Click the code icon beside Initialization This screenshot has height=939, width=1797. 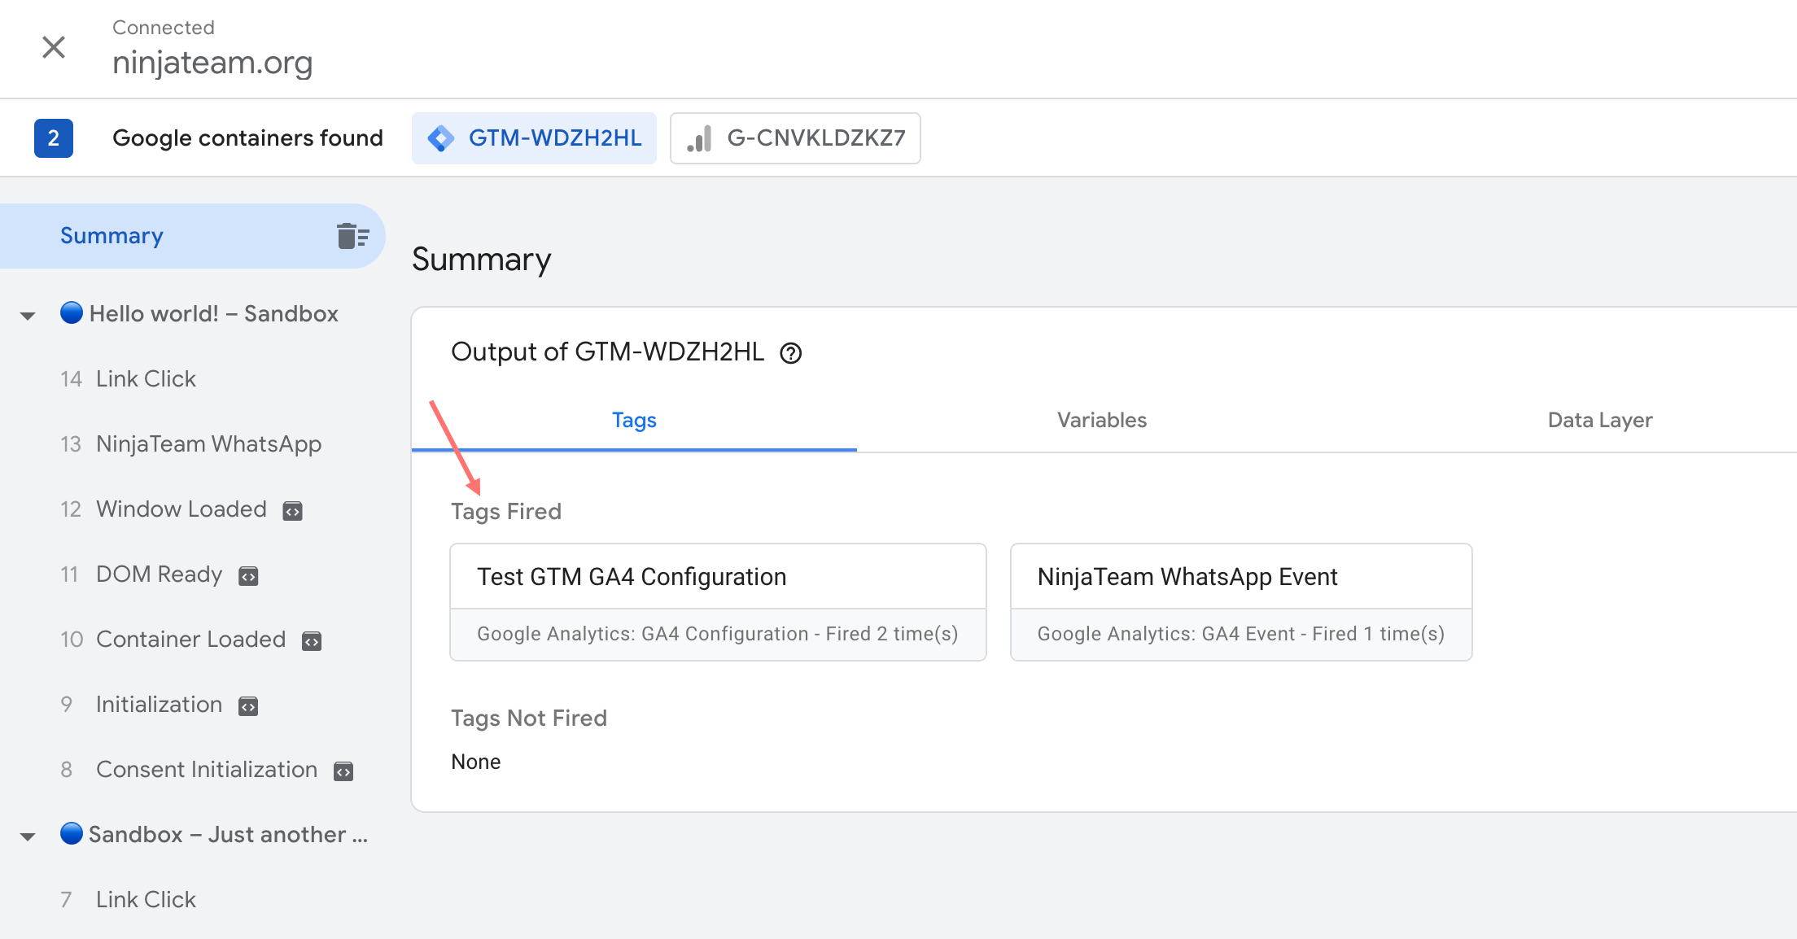[248, 706]
